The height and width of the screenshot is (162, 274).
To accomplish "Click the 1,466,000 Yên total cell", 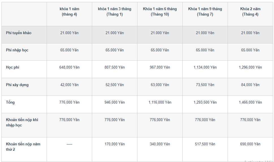I will [250, 102].
